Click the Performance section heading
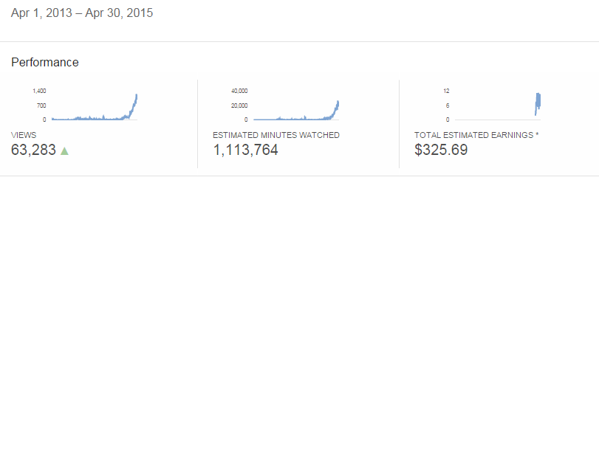The image size is (599, 453). tap(45, 63)
